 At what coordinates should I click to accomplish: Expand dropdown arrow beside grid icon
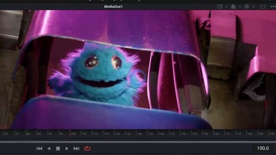click(253, 7)
